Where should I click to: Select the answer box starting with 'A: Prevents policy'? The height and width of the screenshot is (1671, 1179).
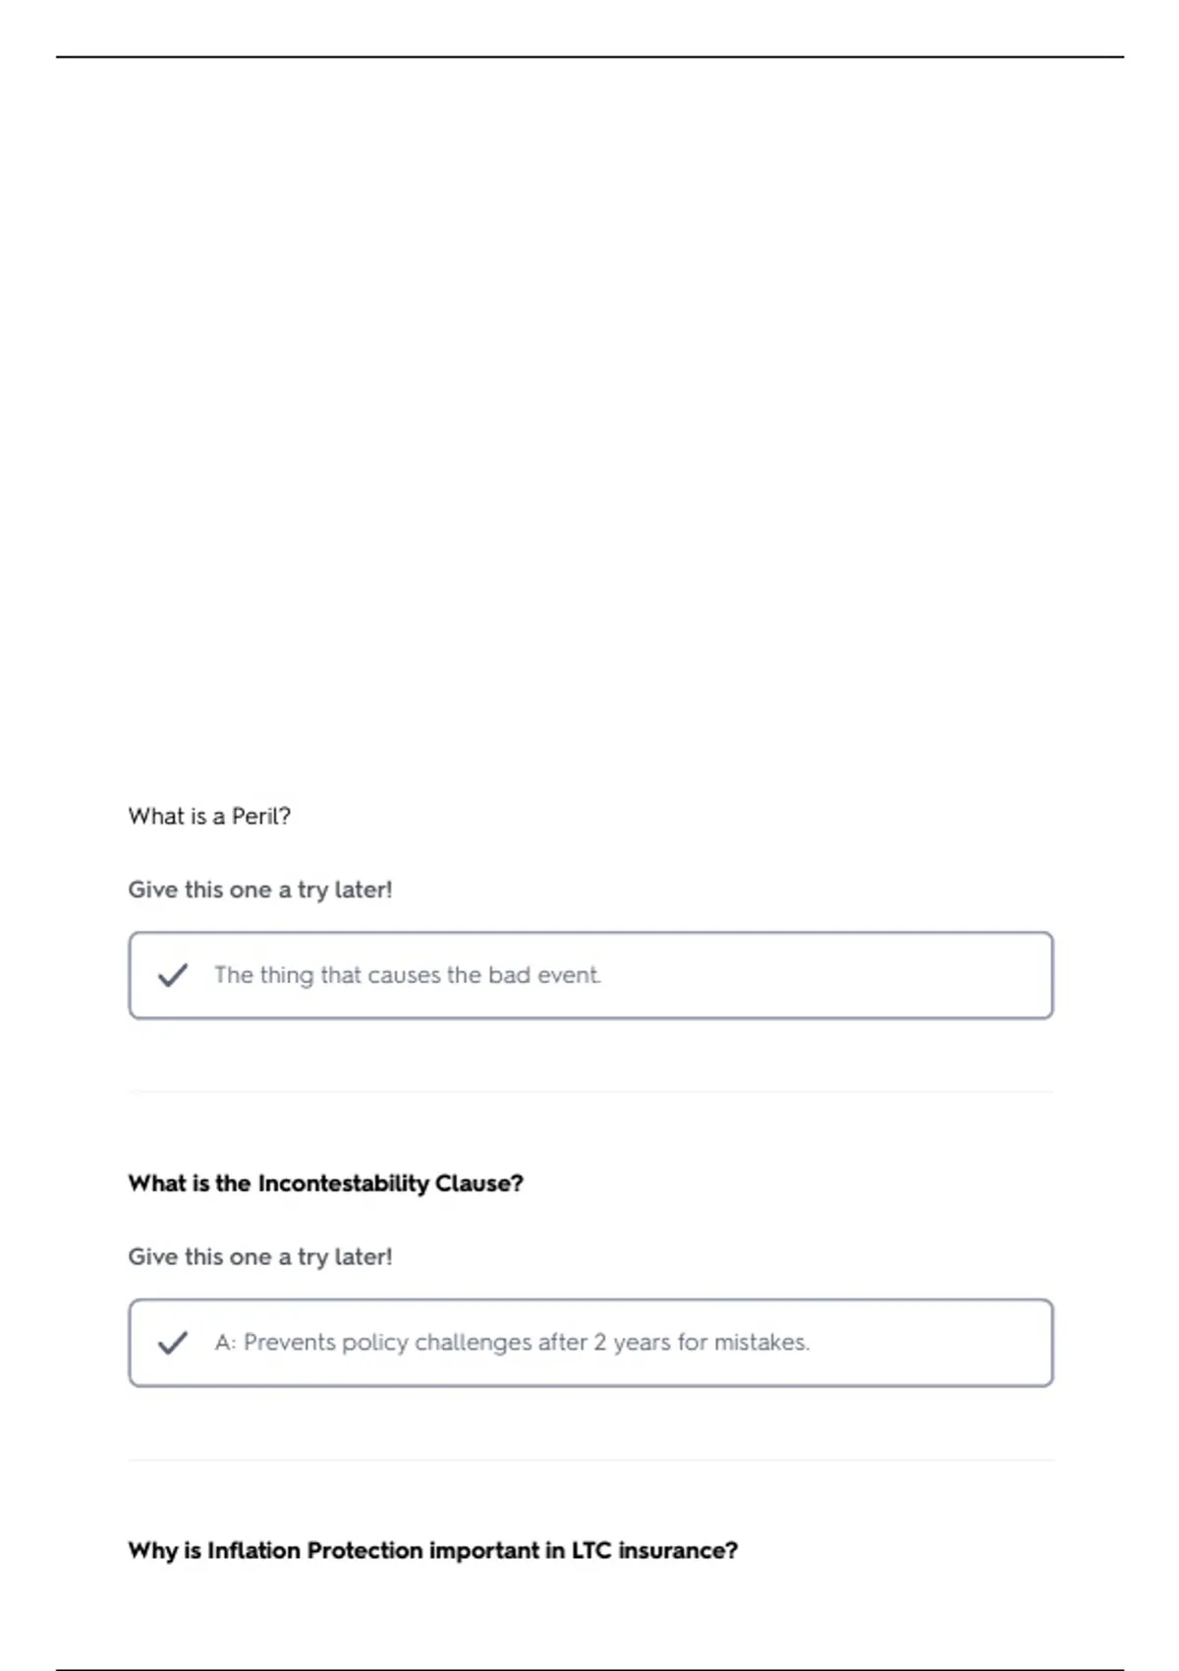click(590, 1343)
